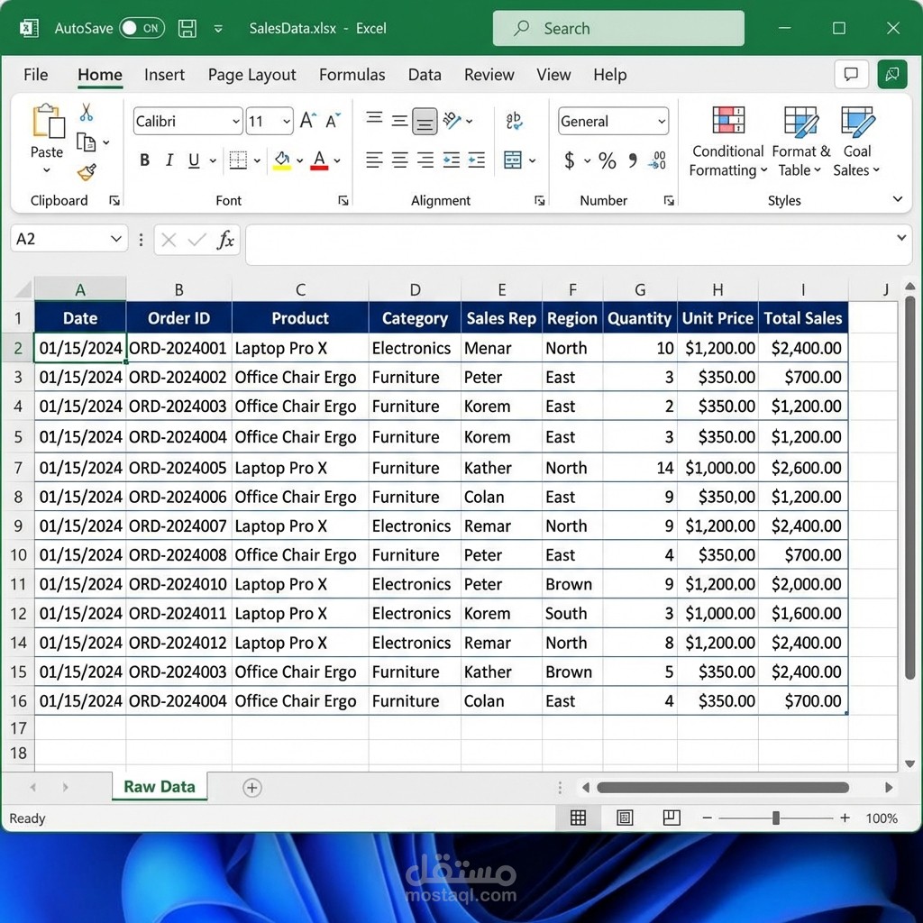Click the Search box in title bar
This screenshot has height=923, width=923.
tap(618, 28)
